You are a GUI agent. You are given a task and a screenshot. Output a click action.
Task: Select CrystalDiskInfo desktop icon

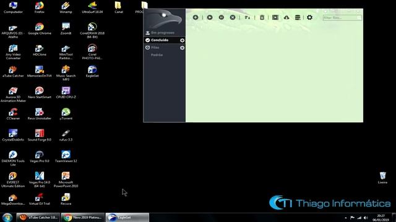(13, 135)
